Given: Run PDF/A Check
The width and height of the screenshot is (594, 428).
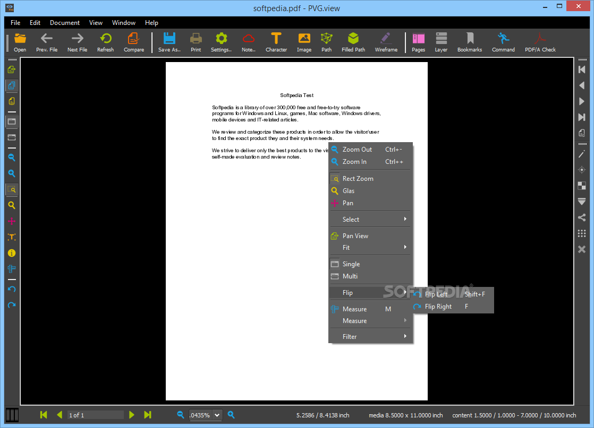Looking at the screenshot, I should 540,42.
